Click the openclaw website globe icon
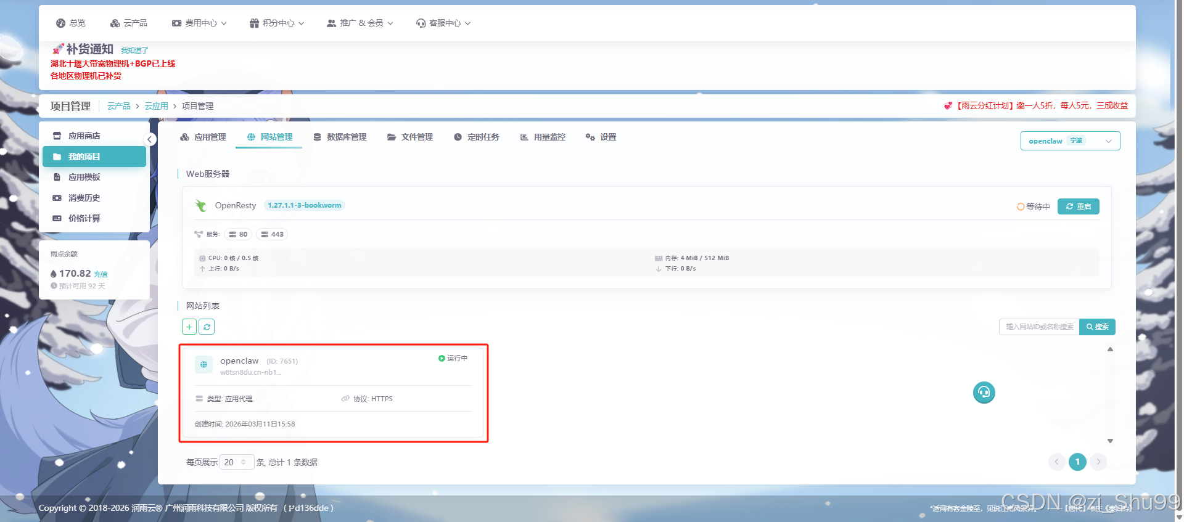The width and height of the screenshot is (1184, 522). pos(203,365)
